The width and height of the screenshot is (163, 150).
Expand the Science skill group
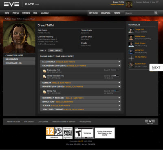pyautogui.click(x=81, y=105)
